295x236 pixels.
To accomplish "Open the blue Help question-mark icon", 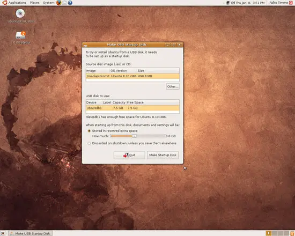I will 70,3.
